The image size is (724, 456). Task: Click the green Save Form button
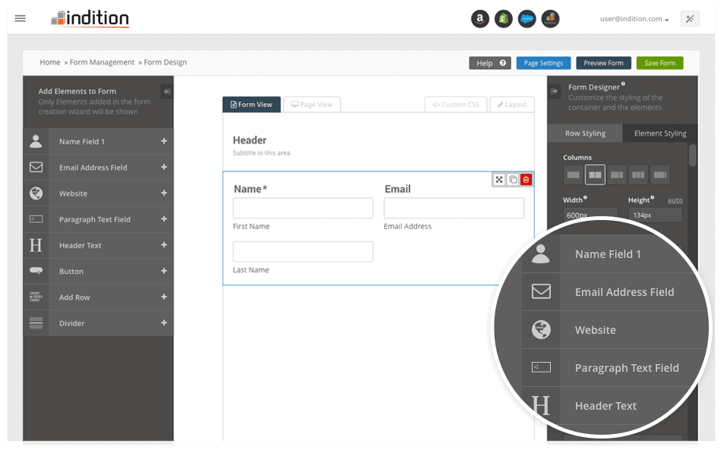point(659,63)
